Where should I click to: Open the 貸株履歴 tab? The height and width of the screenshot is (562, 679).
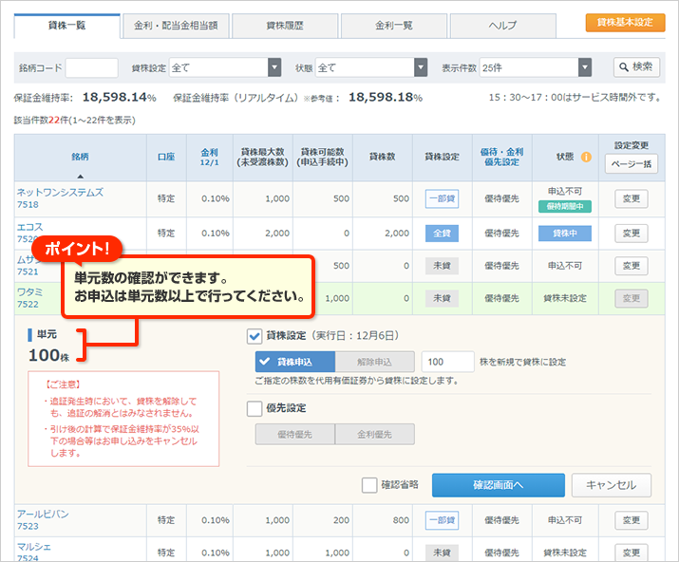point(284,25)
